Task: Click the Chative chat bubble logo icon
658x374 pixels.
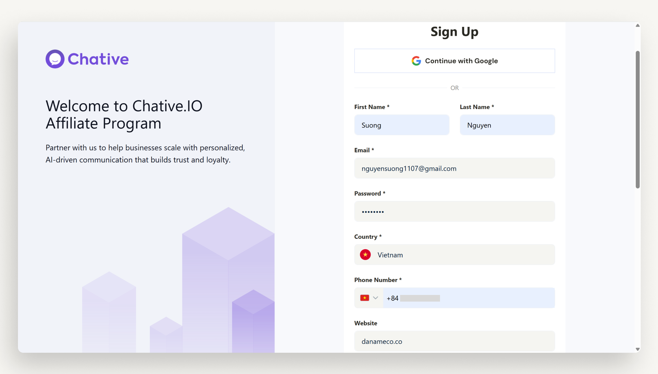Action: click(x=55, y=59)
